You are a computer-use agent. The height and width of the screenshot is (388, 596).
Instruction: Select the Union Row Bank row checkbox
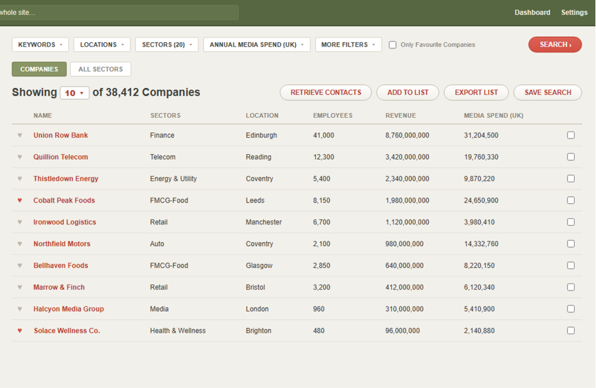(571, 135)
